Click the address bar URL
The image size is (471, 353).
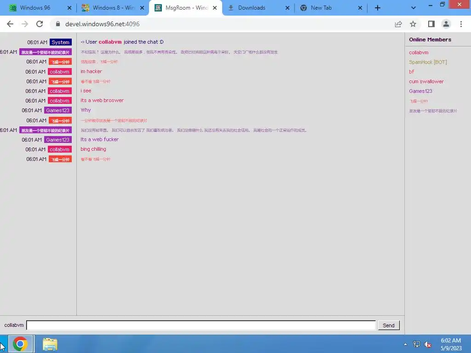click(102, 24)
